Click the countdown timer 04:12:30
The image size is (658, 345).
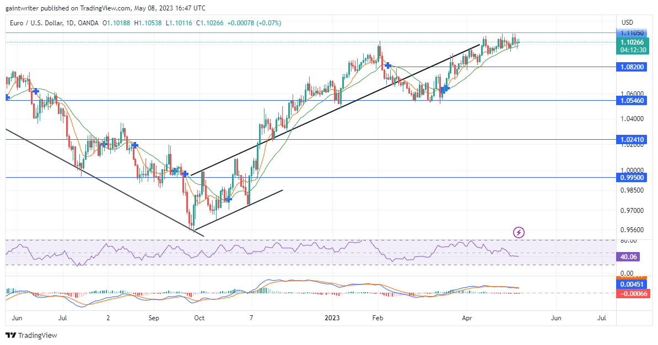(632, 50)
